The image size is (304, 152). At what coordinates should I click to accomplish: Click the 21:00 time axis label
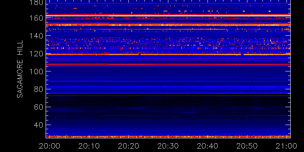pos(287,146)
